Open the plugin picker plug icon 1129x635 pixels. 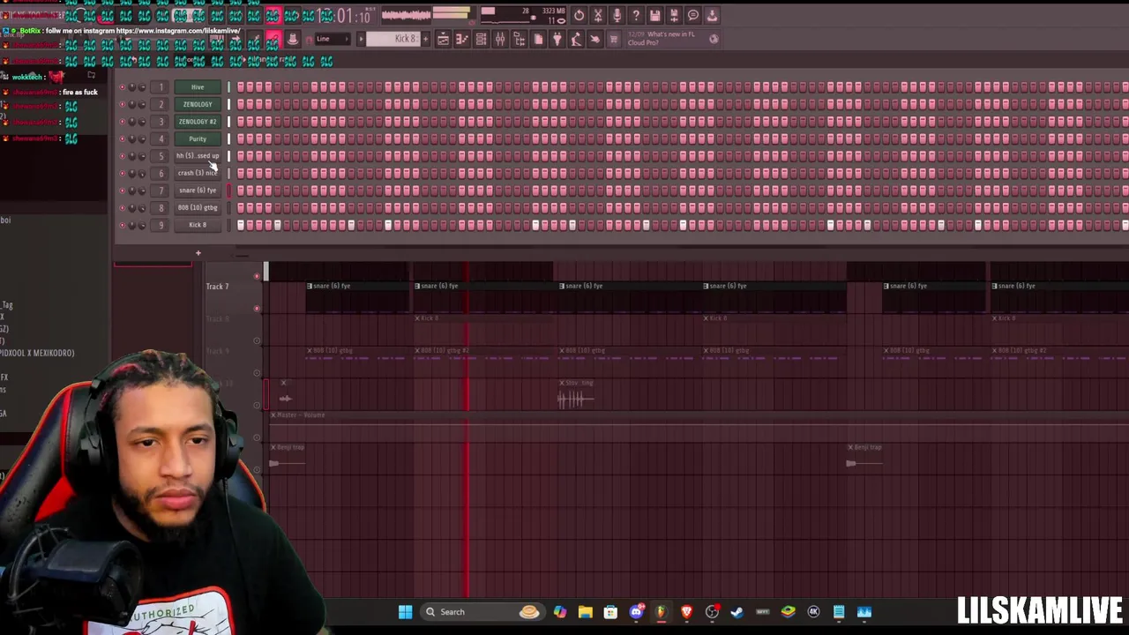click(557, 39)
